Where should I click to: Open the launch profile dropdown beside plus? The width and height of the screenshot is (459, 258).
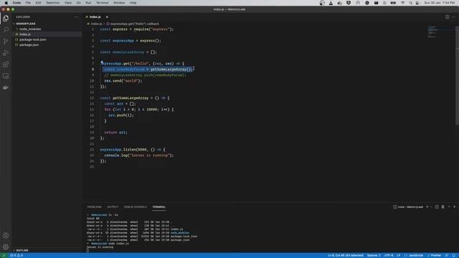click(x=431, y=207)
